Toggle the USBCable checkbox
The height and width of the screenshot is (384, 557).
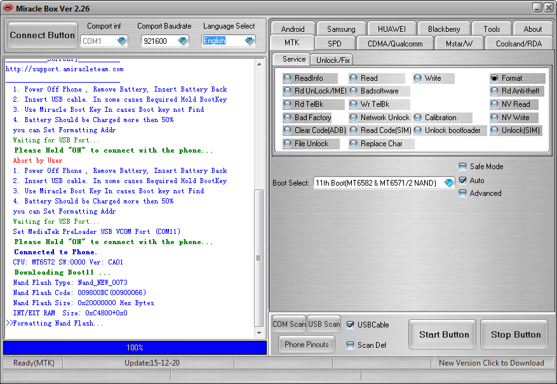pos(350,325)
